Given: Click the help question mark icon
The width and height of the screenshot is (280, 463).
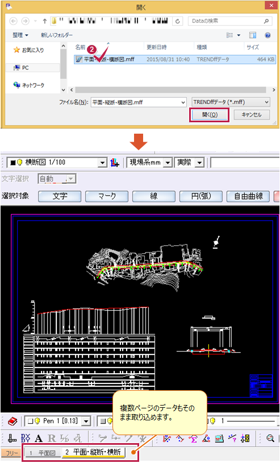Looking at the screenshot, I should [268, 35].
